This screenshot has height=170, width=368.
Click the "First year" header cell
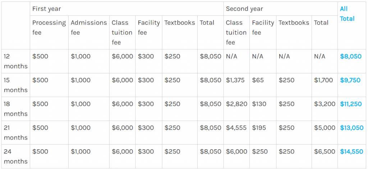point(47,9)
